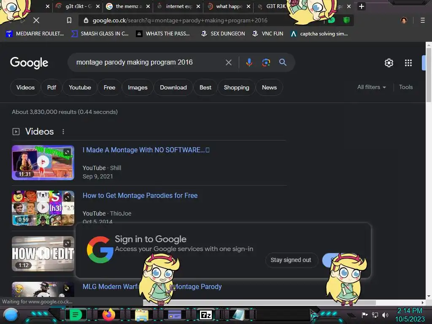Open 'How to Get Montage Parodies for Free' link
The height and width of the screenshot is (324, 432).
(x=140, y=195)
